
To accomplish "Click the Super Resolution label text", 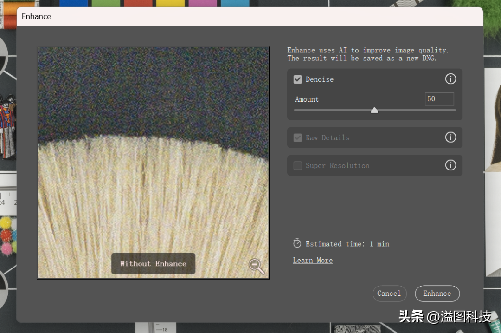I will [337, 165].
